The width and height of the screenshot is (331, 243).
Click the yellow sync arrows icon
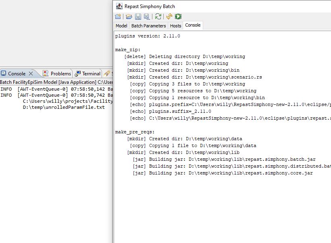(169, 17)
